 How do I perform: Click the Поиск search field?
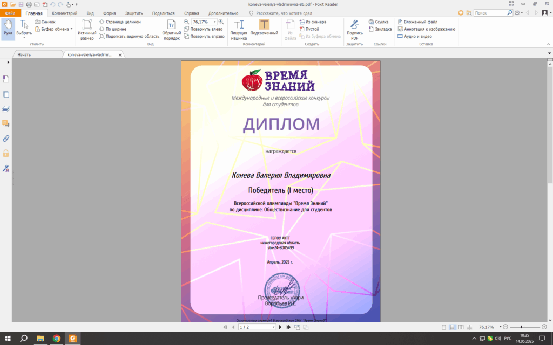coord(490,13)
